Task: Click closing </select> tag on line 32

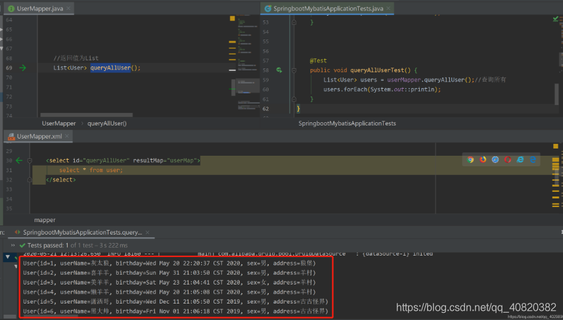Action: (x=61, y=179)
